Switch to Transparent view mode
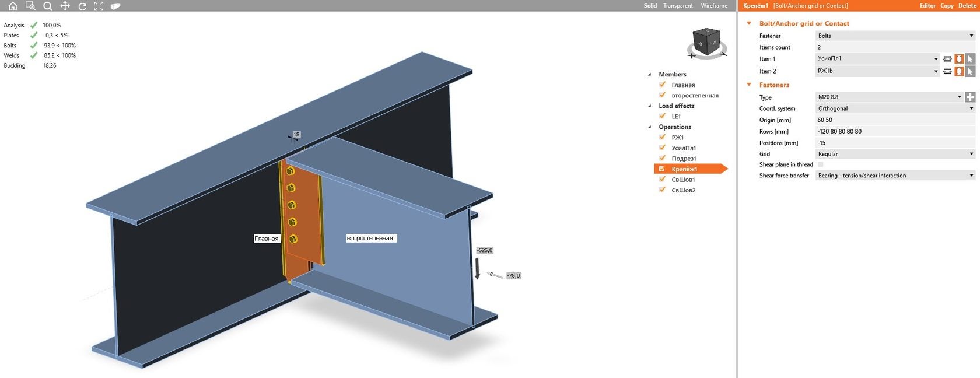The image size is (980, 378). tap(678, 6)
